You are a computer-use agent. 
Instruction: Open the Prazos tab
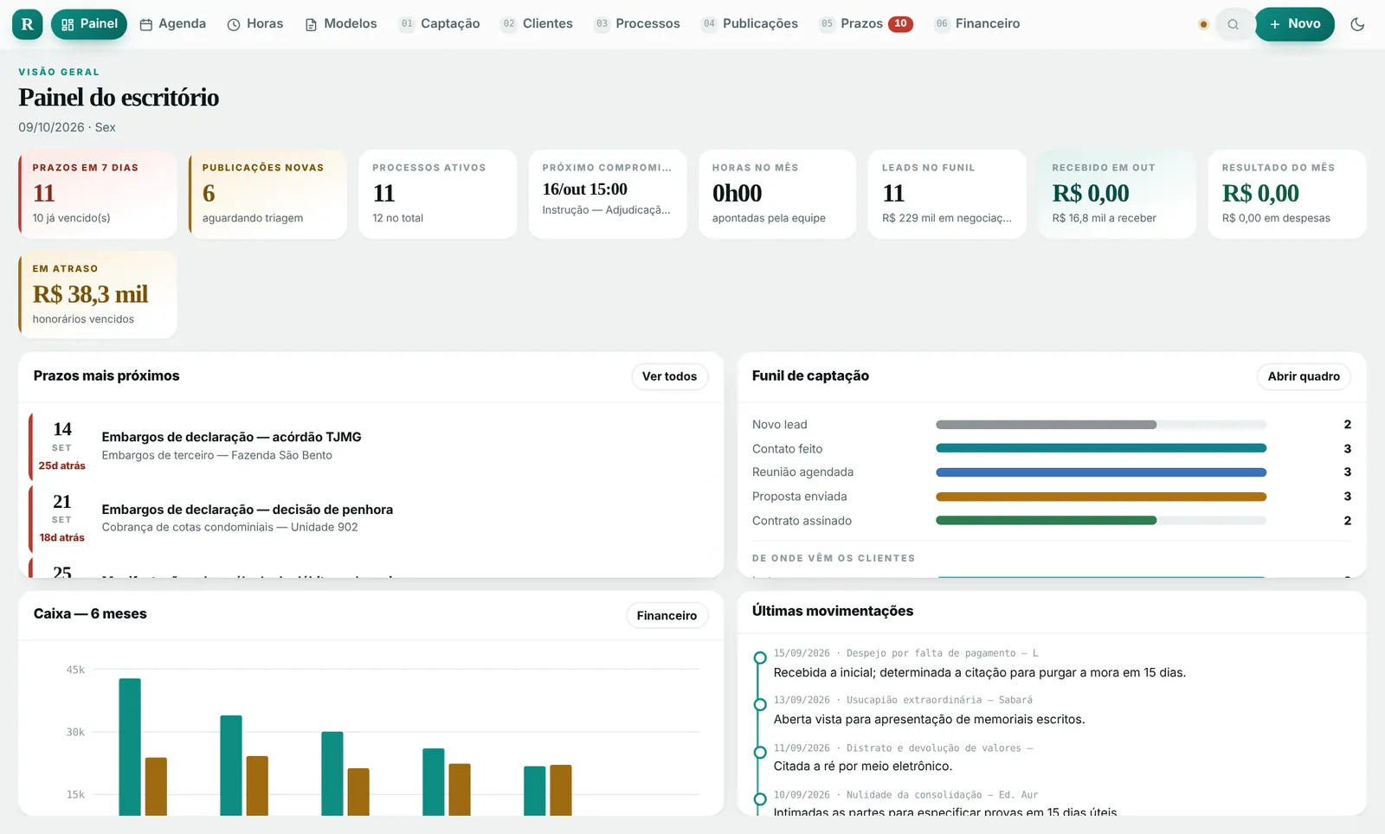(x=866, y=24)
